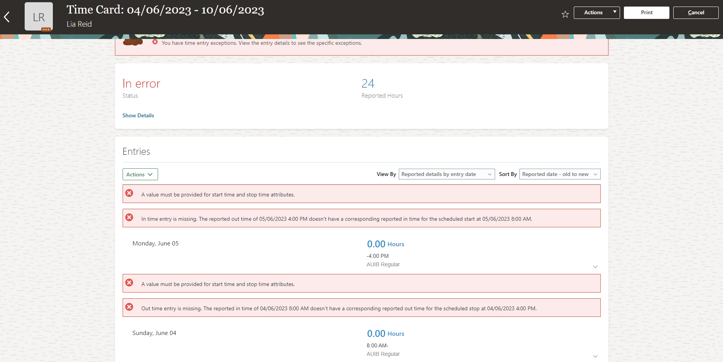723x362 pixels.
Task: Open the Actions menu in the Entries section
Action: [x=140, y=174]
